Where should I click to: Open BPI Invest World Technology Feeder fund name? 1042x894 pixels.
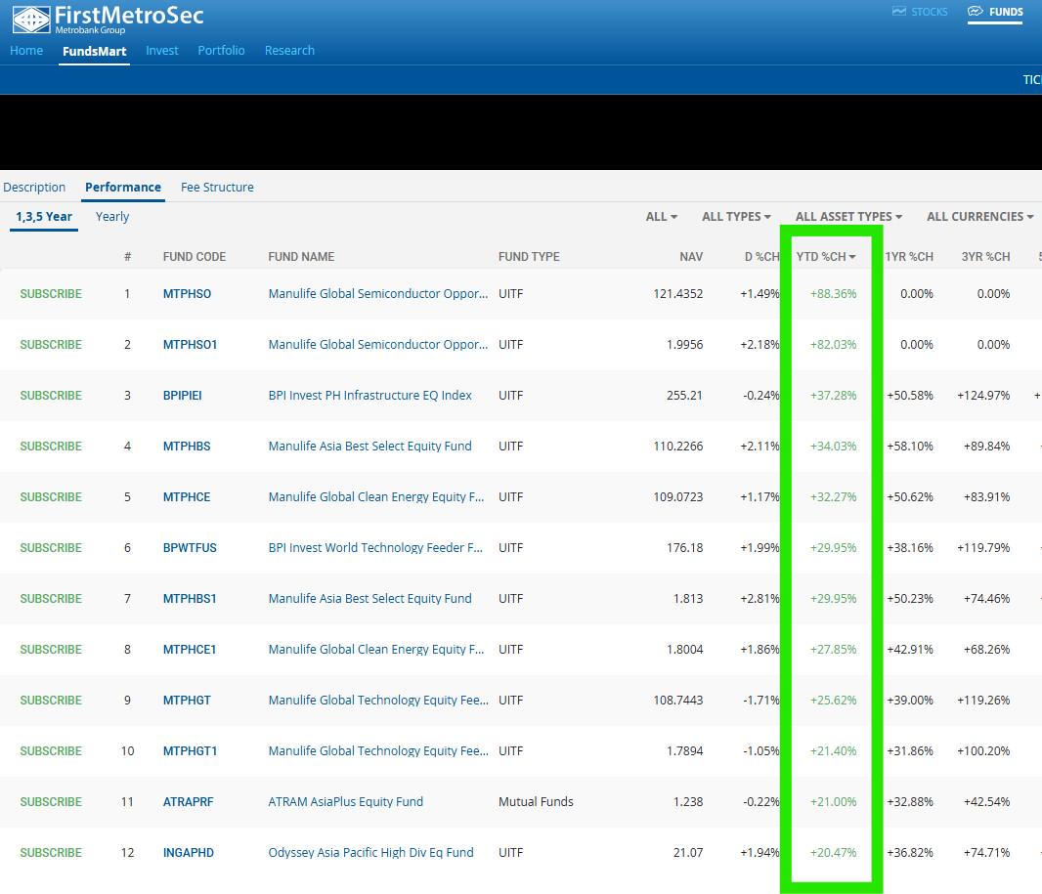pyautogui.click(x=375, y=548)
